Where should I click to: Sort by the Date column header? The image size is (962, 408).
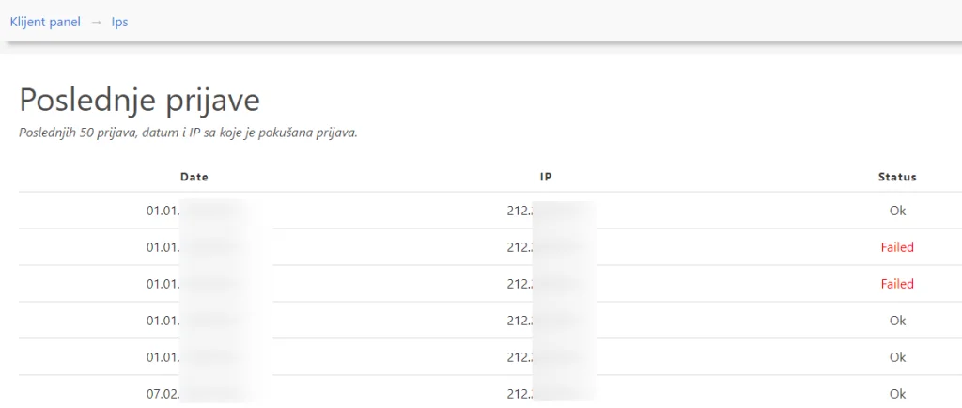[194, 178]
